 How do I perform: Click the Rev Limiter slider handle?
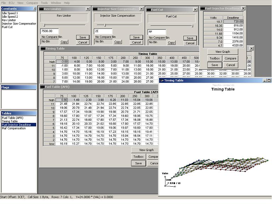(44, 25)
